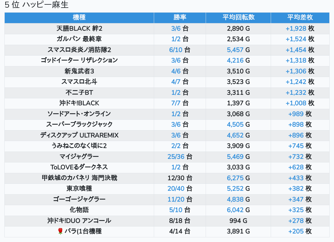Click the 勝率 column header
The height and width of the screenshot is (242, 334).
[x=180, y=18]
